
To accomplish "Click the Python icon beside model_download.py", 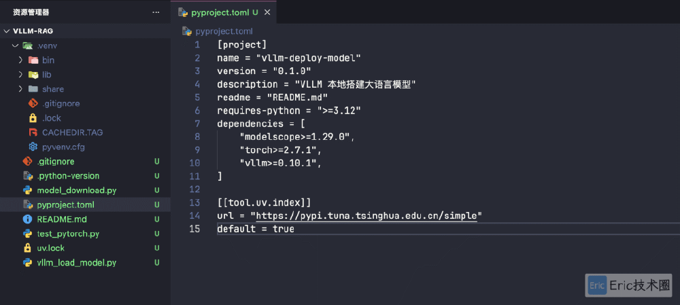I will [28, 190].
